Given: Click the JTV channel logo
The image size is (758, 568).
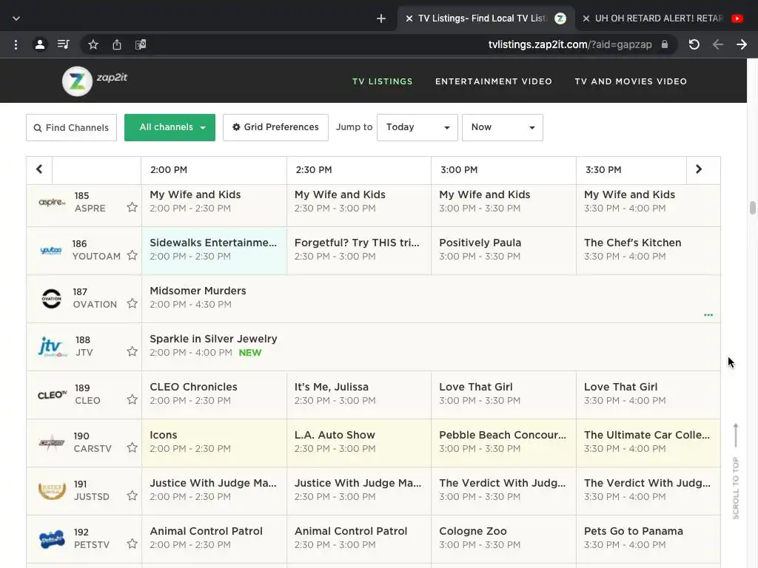Looking at the screenshot, I should pos(53,347).
